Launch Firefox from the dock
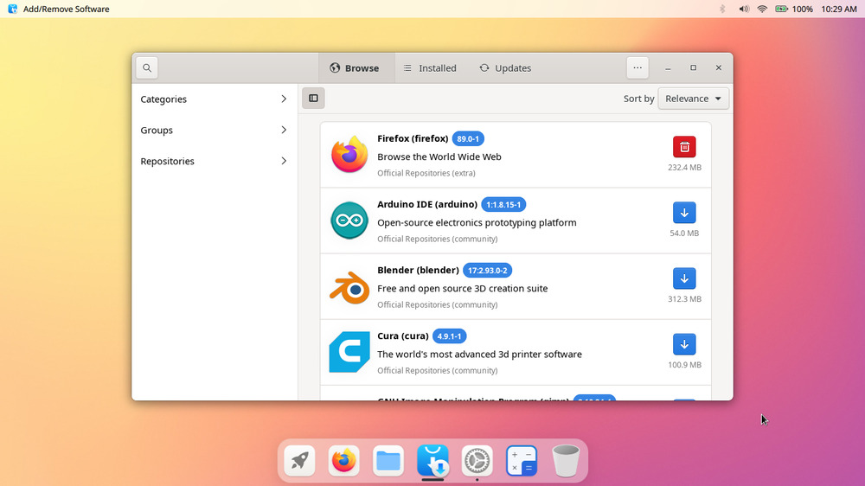This screenshot has height=486, width=865. (x=343, y=461)
